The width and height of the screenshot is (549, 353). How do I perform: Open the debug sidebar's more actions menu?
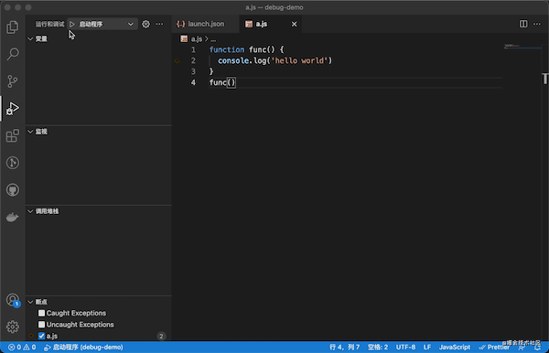(159, 24)
